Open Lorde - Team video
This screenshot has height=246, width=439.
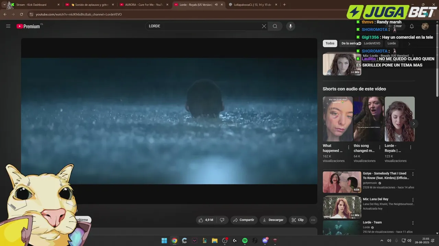pos(372,222)
